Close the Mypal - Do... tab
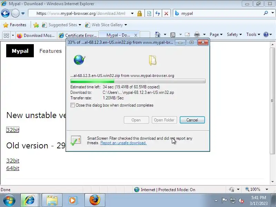This screenshot has height=207, width=276. click(136, 35)
